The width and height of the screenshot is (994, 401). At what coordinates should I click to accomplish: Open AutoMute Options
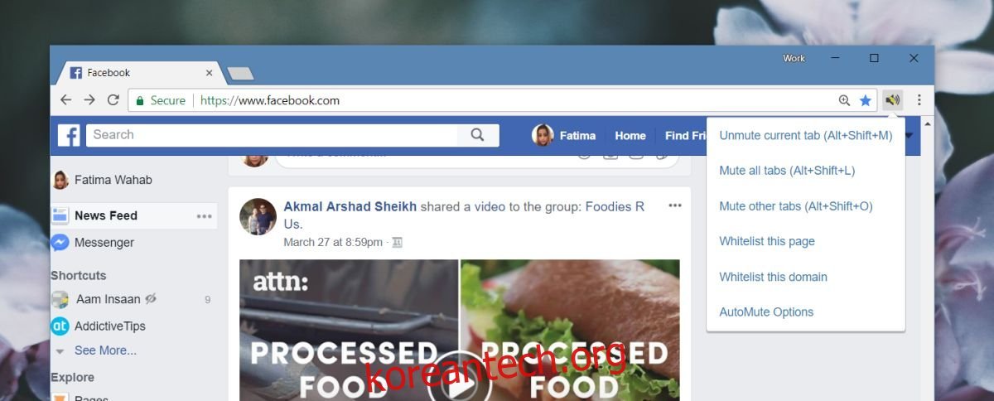coord(766,312)
